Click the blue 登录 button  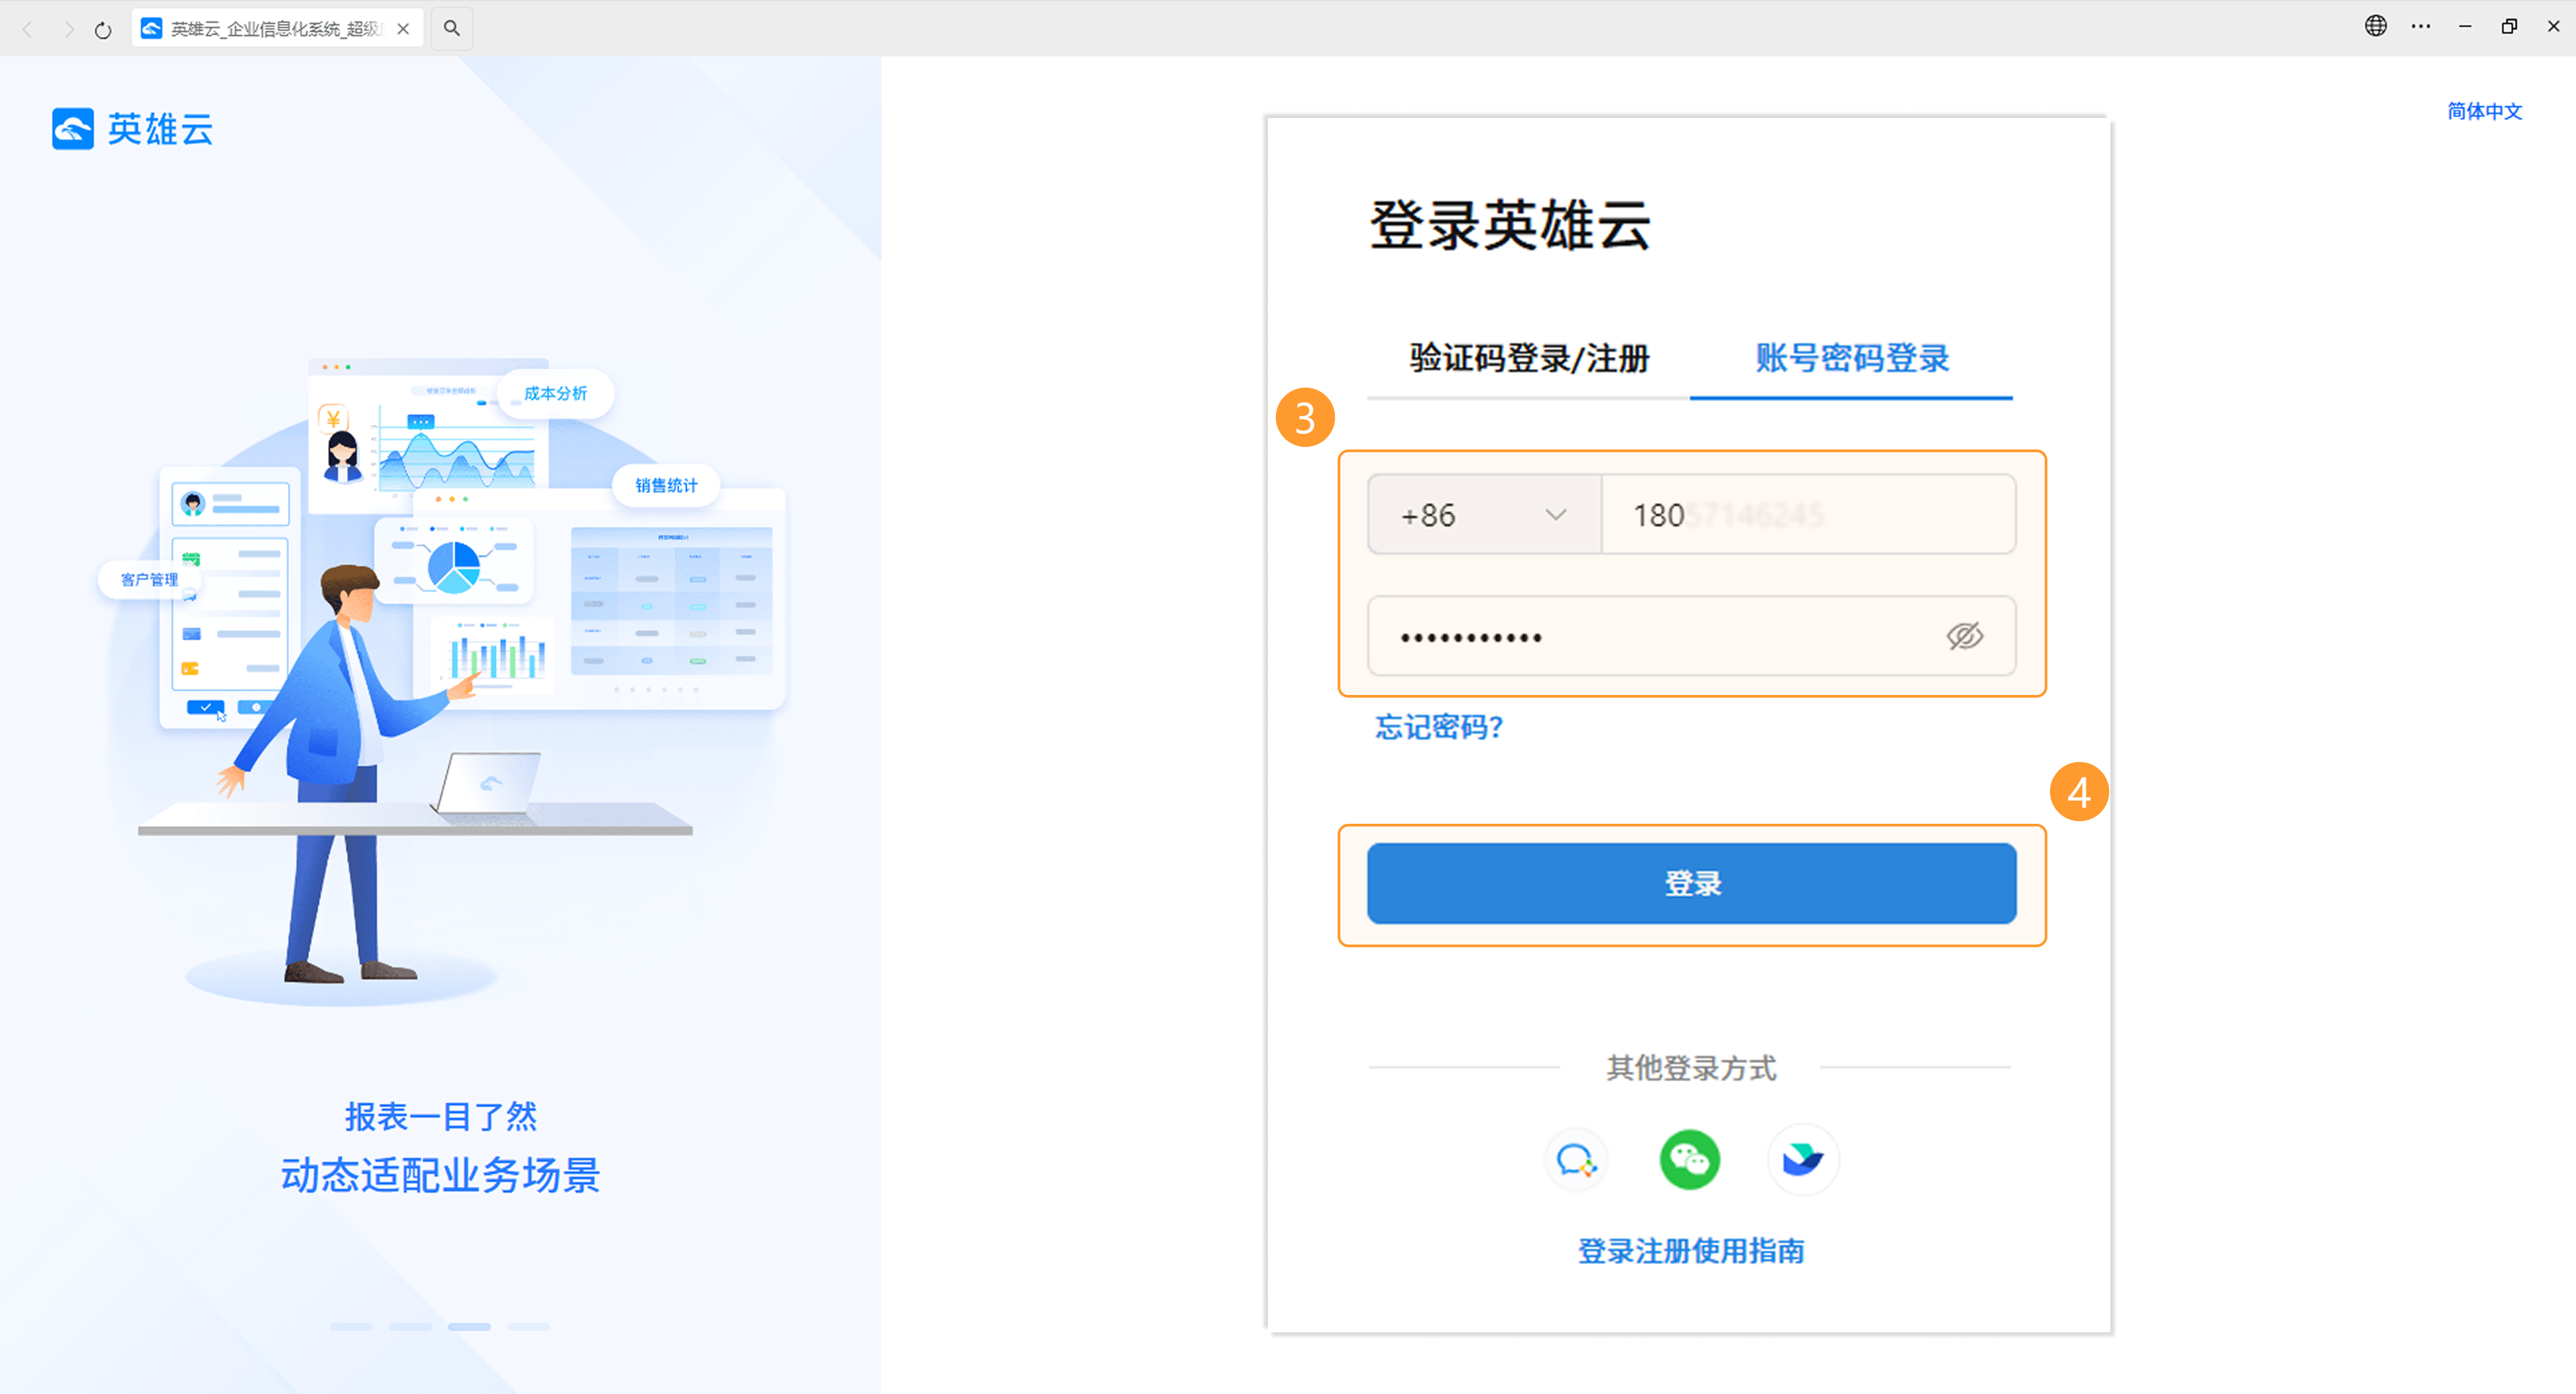tap(1692, 883)
